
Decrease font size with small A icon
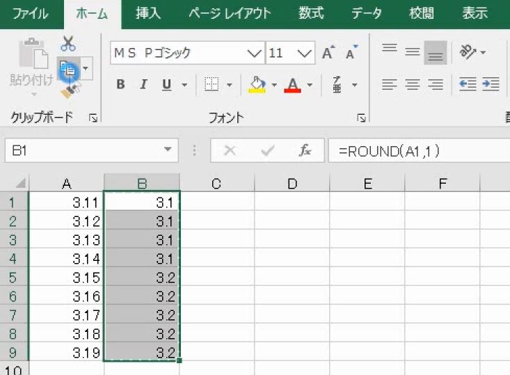[x=351, y=52]
